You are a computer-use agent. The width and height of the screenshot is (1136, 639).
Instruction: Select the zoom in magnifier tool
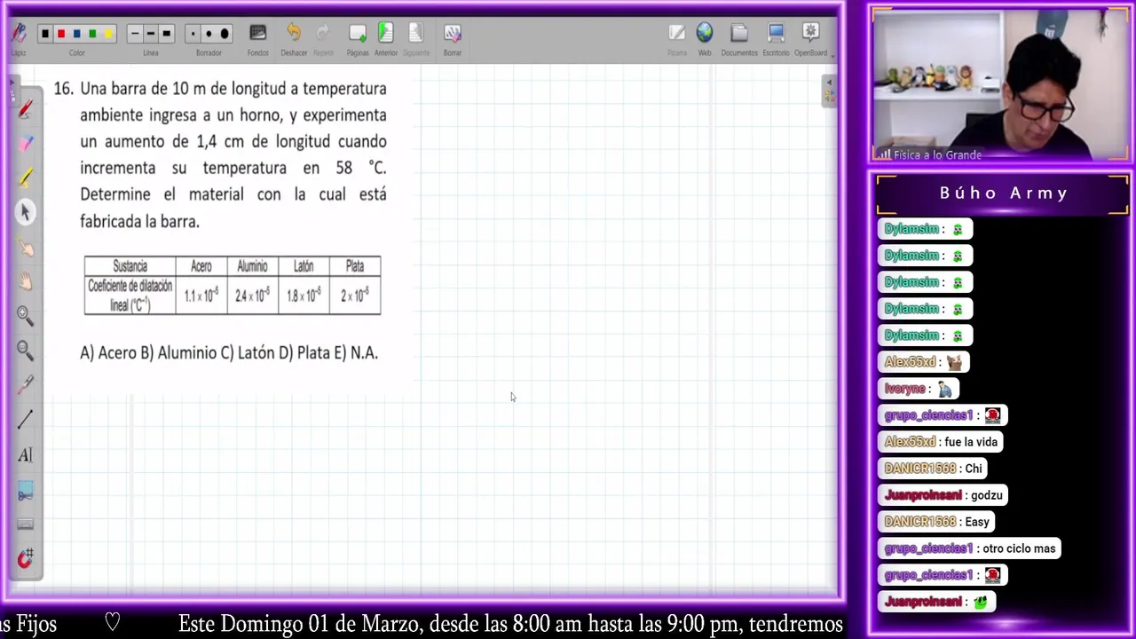click(x=25, y=316)
